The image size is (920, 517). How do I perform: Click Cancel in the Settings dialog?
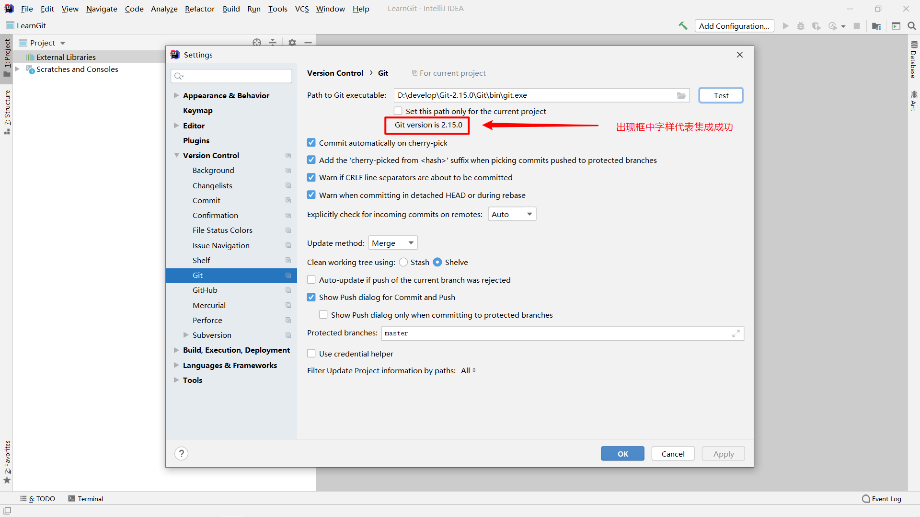[673, 454]
